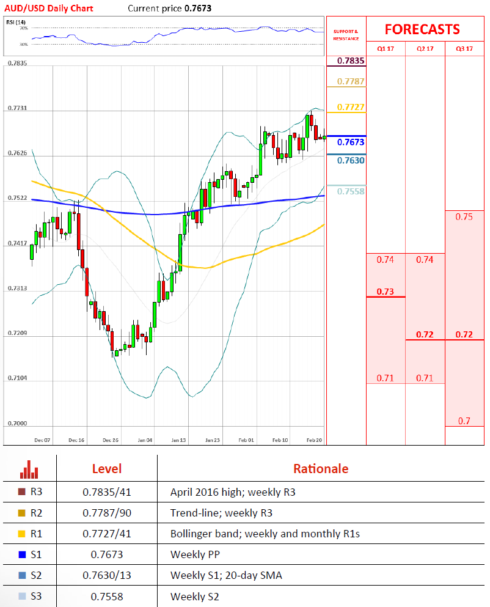Select the Q1 17 forecast column header
Screen dimensions: 490x607
tap(386, 49)
